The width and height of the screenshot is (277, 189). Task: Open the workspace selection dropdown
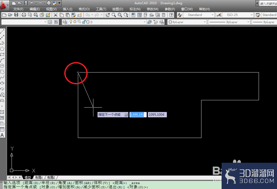[x=45, y=22]
